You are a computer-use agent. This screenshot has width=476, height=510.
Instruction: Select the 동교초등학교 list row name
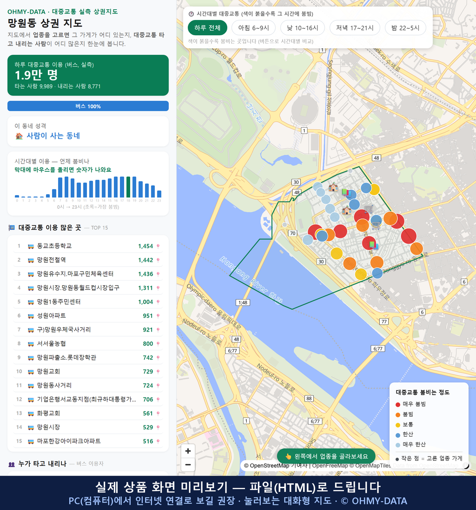point(54,246)
